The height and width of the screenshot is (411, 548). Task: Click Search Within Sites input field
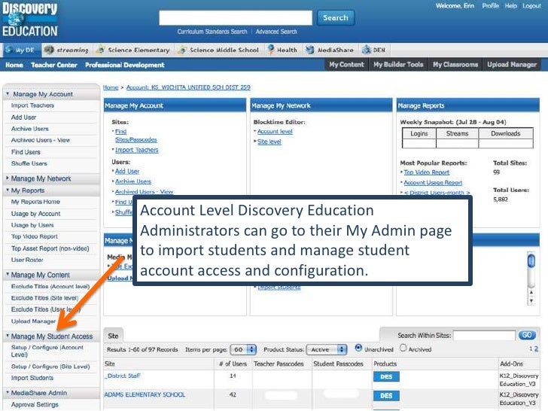point(484,336)
